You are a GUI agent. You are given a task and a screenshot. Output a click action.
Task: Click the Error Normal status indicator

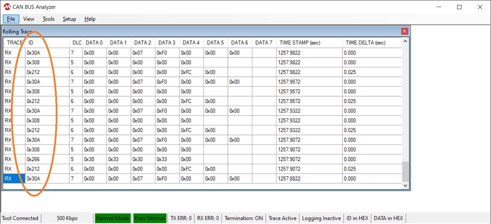tap(149, 218)
